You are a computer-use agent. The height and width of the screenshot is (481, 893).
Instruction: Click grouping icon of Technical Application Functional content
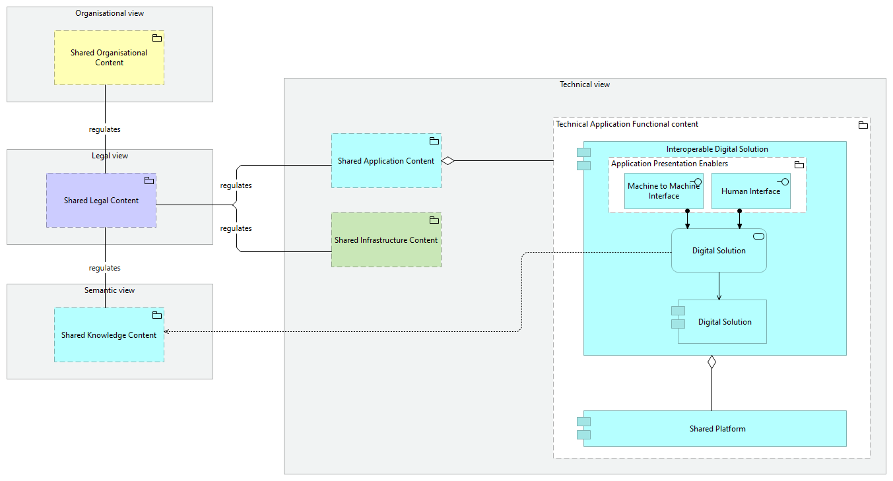coord(863,125)
